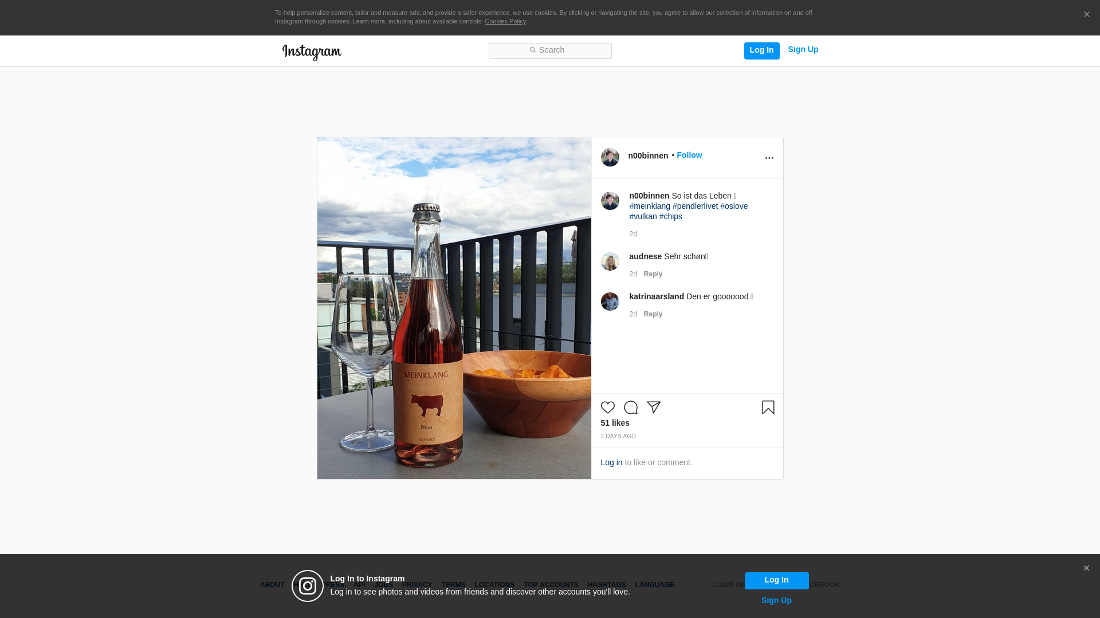This screenshot has width=1100, height=618.
Task: Open the LANGUAGE footer selector
Action: [x=654, y=585]
